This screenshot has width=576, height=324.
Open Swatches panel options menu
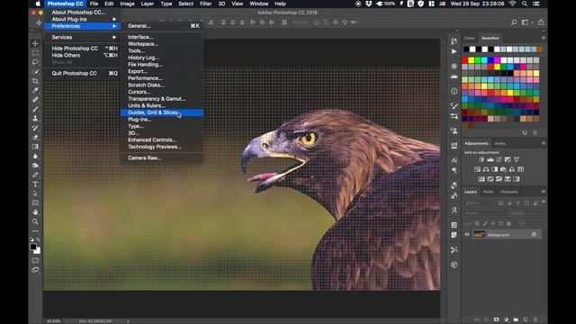coord(544,38)
